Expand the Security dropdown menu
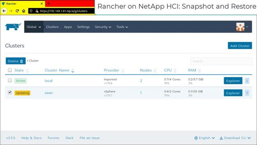The height and width of the screenshot is (145, 257). (x=103, y=27)
